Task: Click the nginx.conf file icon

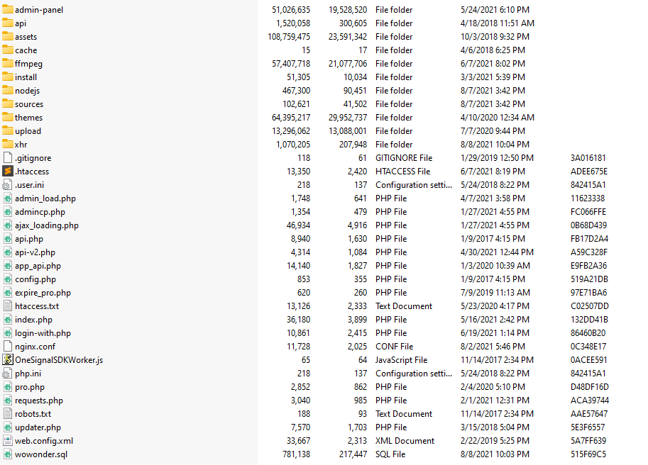Action: click(8, 347)
